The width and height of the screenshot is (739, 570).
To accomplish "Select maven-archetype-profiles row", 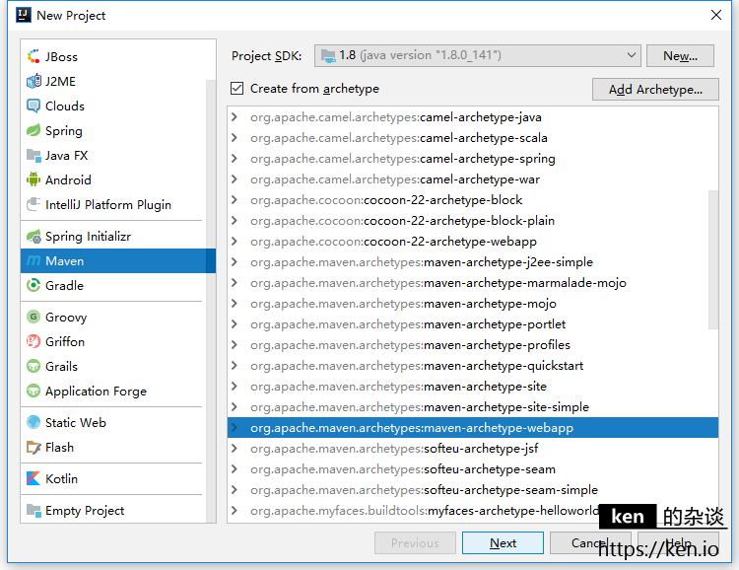I will tap(472, 345).
